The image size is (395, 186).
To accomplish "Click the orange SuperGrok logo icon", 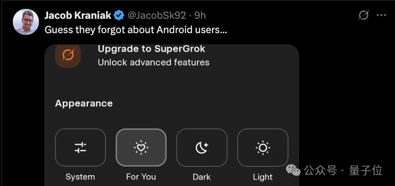I will click(x=68, y=55).
